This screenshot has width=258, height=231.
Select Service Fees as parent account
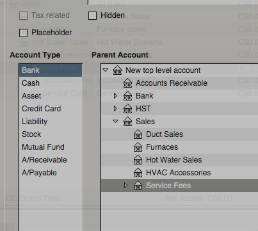168,186
